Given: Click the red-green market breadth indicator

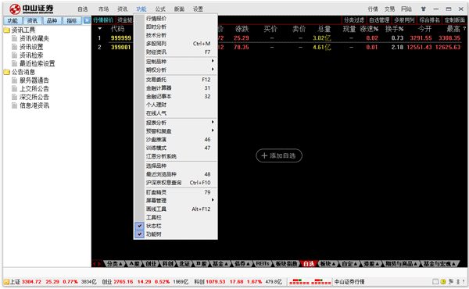Looking at the screenshot, I should pos(310,281).
